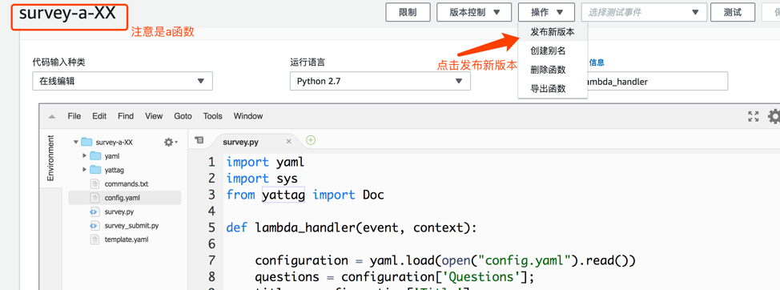Select 发布新版本 from the menu

(x=553, y=32)
